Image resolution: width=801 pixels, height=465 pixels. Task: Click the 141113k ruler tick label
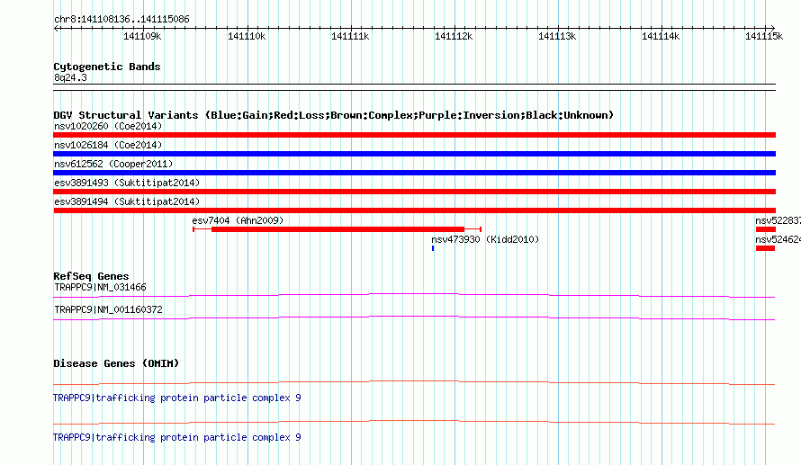click(x=557, y=36)
